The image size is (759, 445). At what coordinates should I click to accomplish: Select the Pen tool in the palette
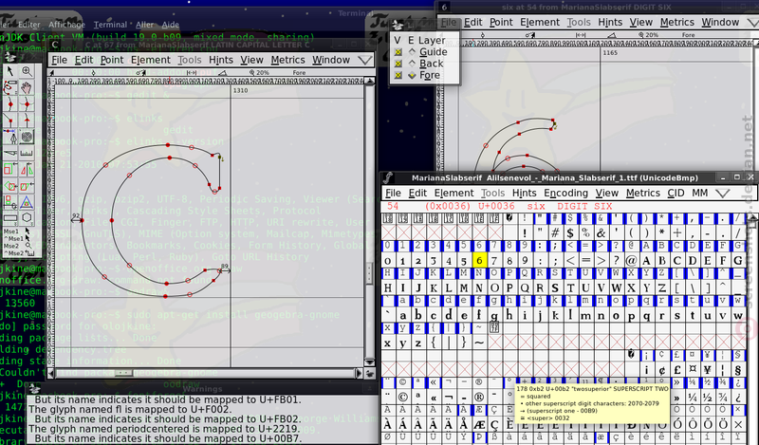pyautogui.click(x=10, y=137)
